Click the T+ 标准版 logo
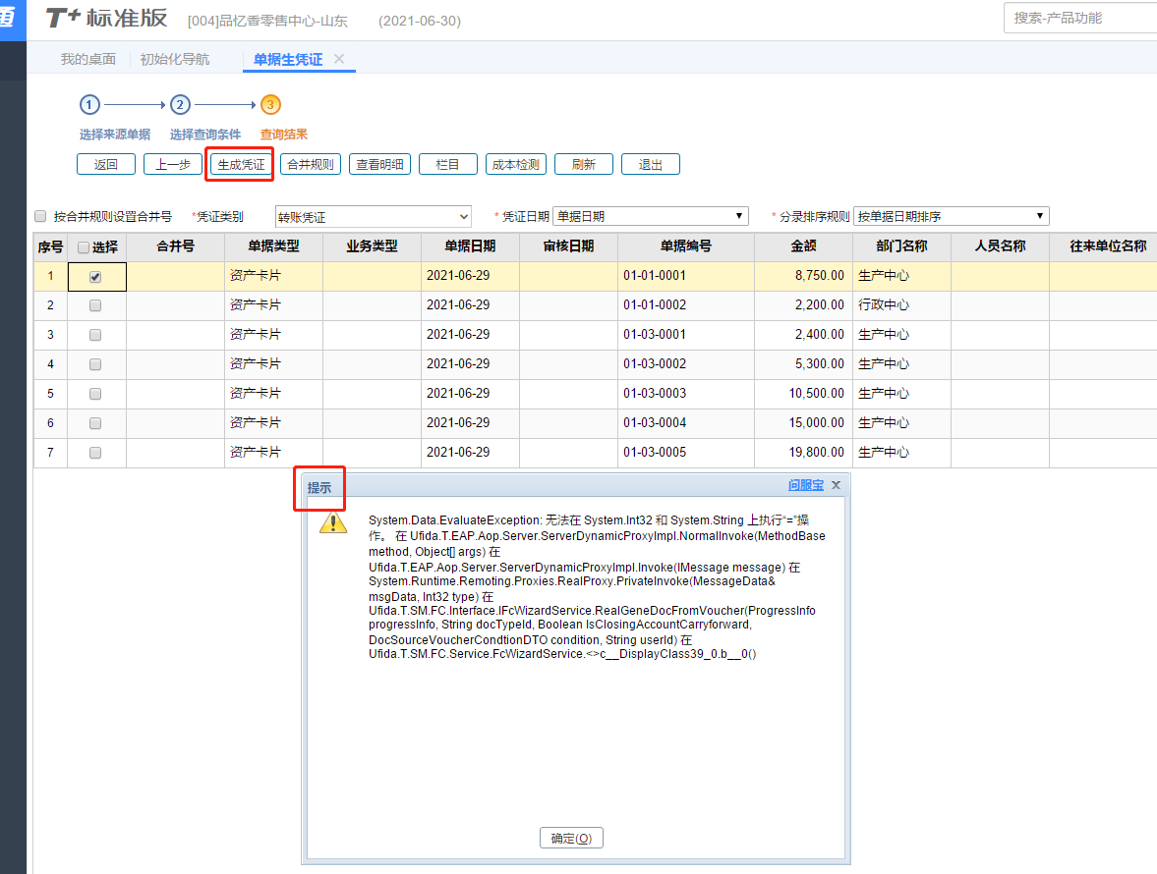 tap(107, 19)
